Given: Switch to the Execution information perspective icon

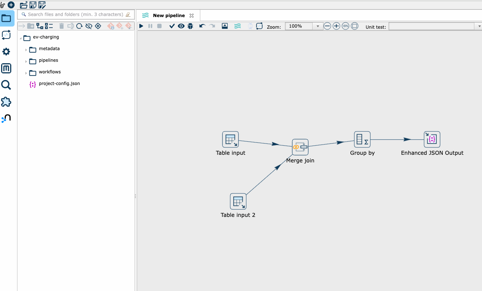Looking at the screenshot, I should pos(6,35).
